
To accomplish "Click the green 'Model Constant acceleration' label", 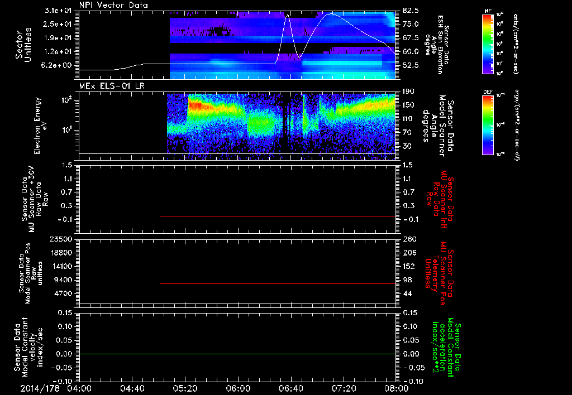I will pos(446,348).
